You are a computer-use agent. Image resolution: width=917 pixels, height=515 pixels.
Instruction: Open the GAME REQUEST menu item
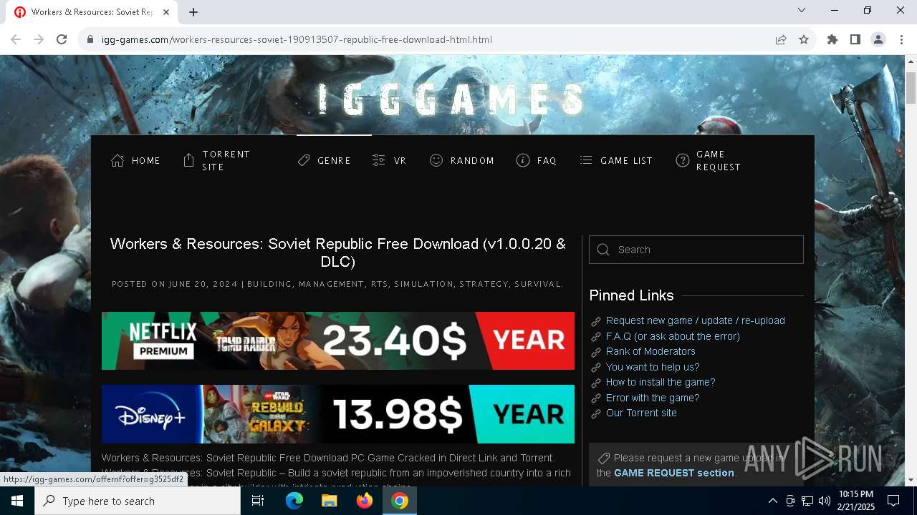(709, 160)
